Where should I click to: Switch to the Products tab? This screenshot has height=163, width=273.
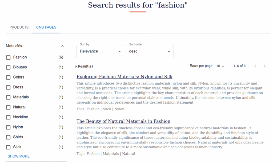tap(19, 27)
